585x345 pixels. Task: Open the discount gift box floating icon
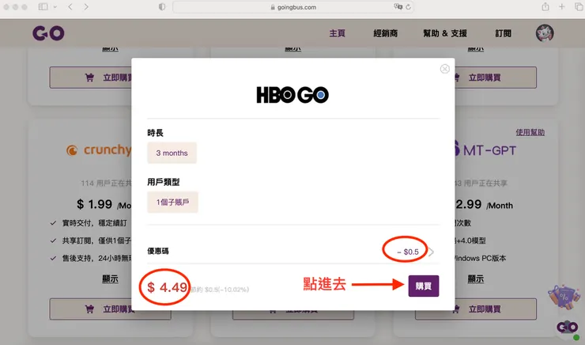pos(564,297)
